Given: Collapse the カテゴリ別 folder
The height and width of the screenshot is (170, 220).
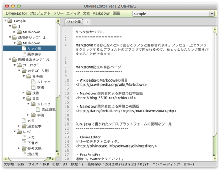Looking at the screenshot, I should coord(19,71).
